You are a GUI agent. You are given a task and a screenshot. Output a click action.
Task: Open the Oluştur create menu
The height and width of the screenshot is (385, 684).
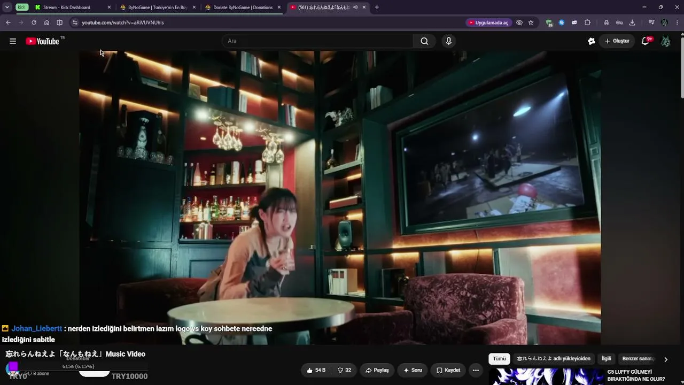click(x=617, y=41)
